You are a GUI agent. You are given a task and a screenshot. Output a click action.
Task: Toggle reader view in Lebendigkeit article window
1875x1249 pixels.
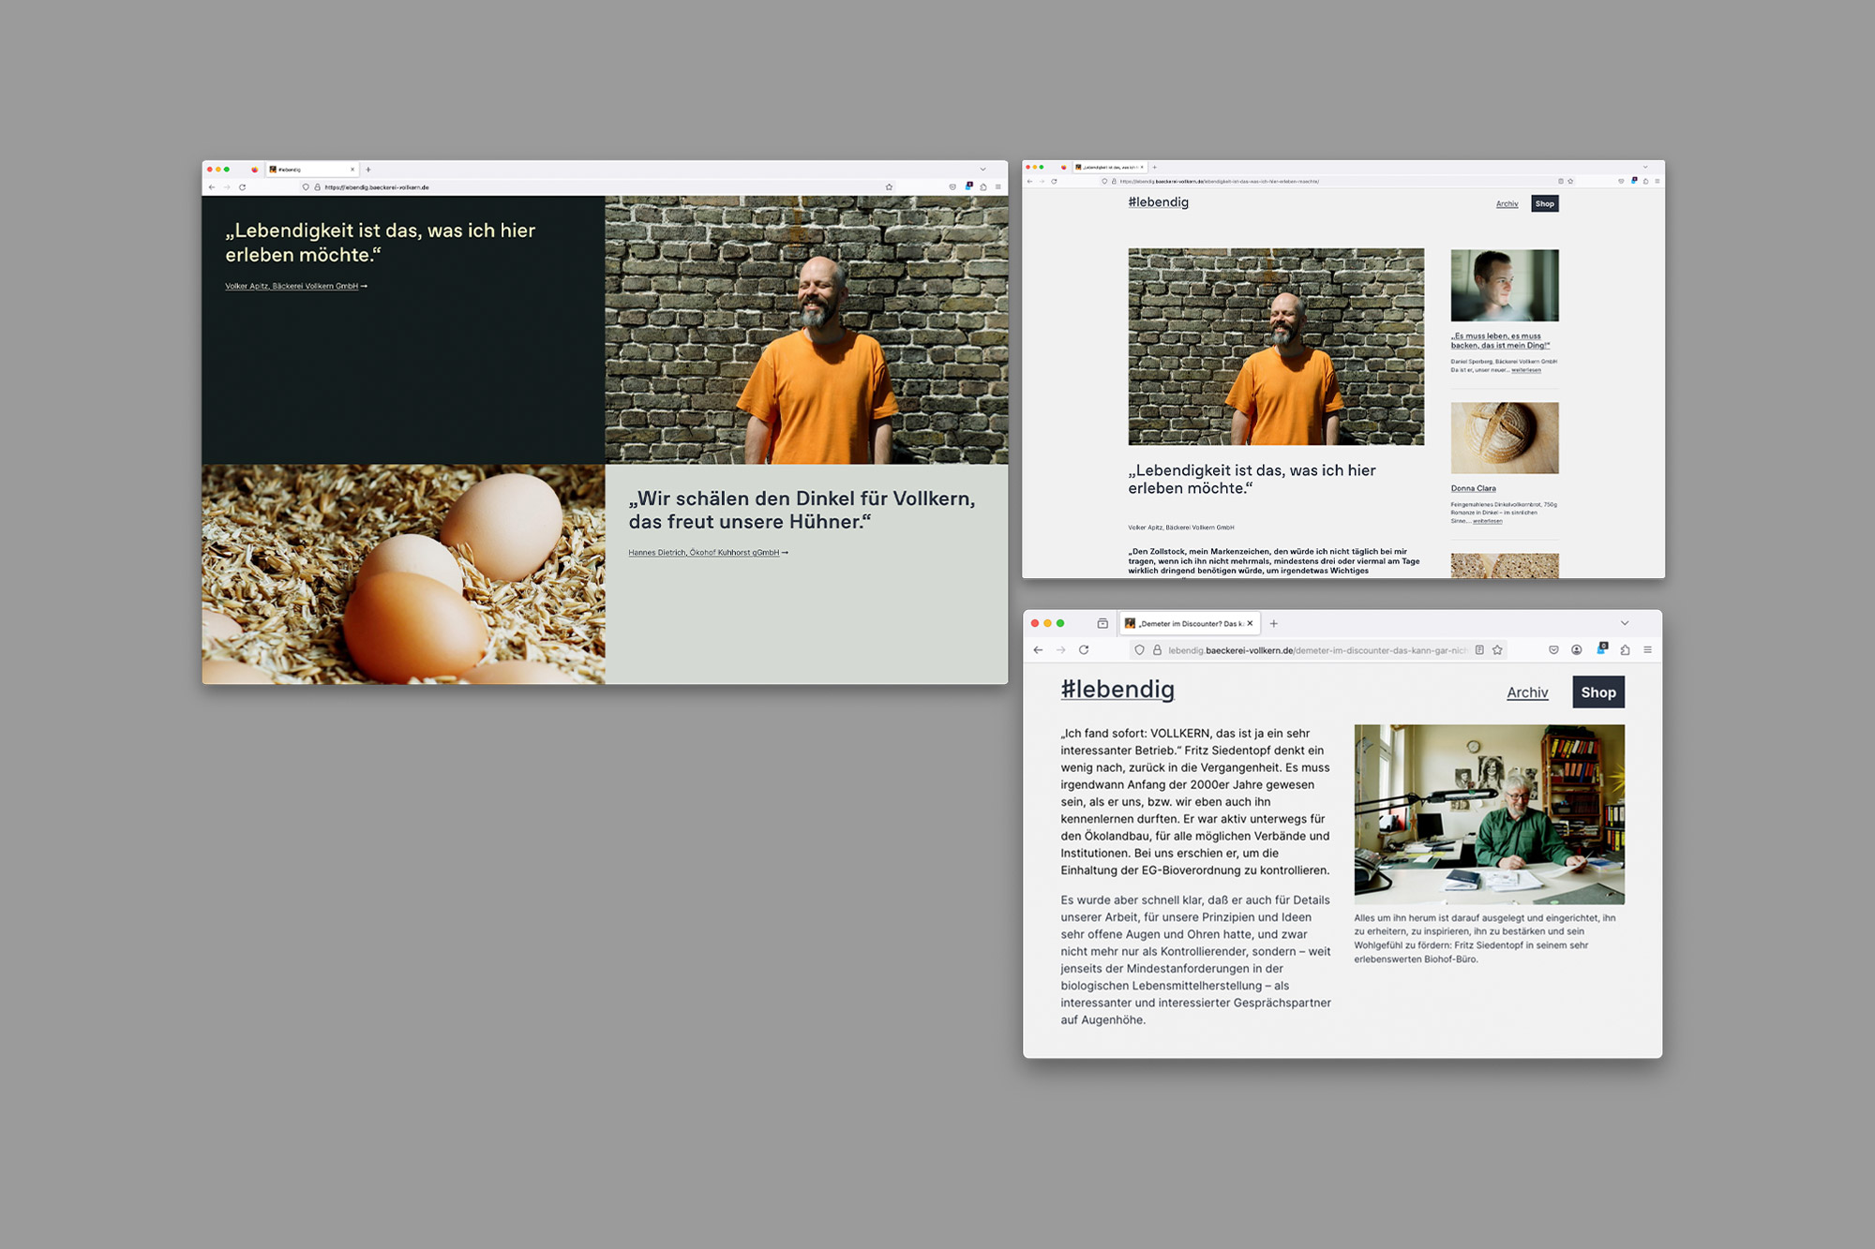tap(1560, 181)
